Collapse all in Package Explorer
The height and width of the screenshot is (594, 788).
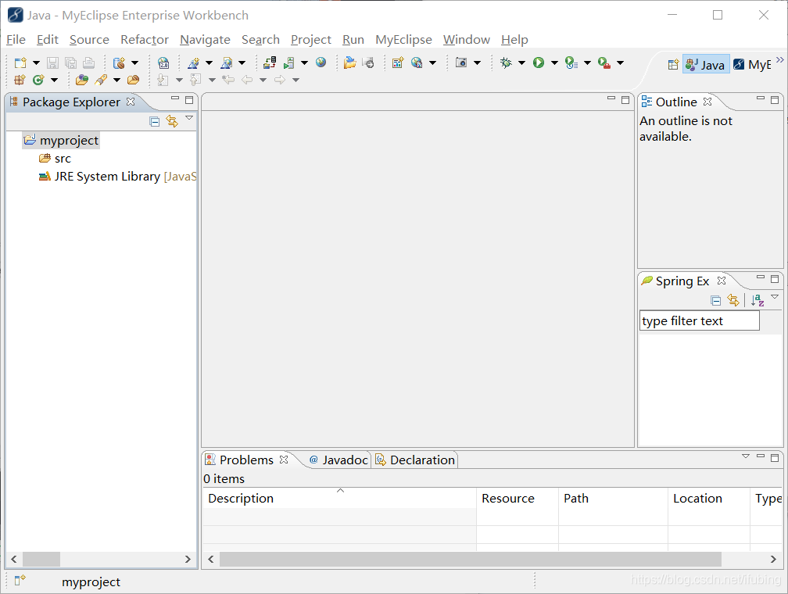155,121
